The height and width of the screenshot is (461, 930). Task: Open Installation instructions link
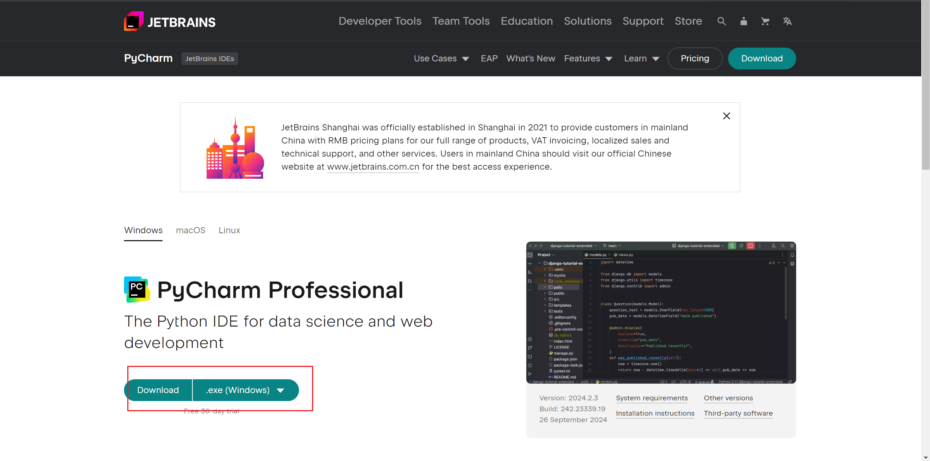655,413
